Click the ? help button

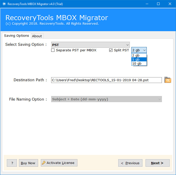point(12,163)
